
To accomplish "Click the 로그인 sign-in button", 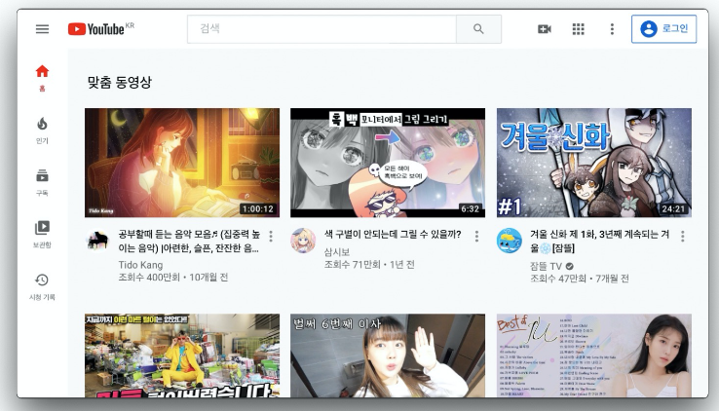I will point(664,29).
